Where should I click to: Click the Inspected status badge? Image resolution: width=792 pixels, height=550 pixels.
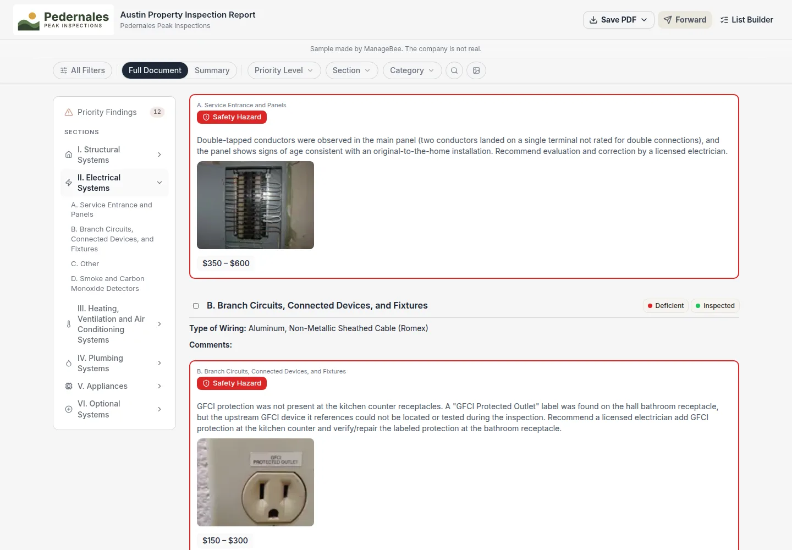[715, 306]
